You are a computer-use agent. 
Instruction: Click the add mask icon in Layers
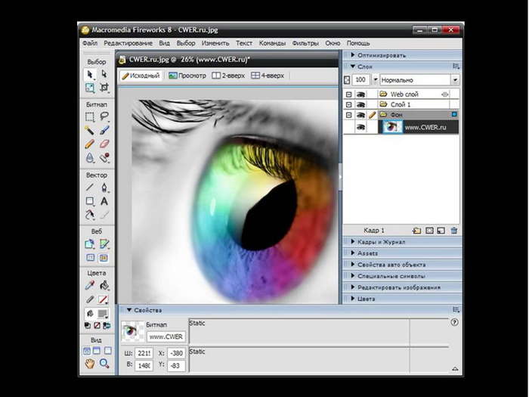tap(429, 231)
